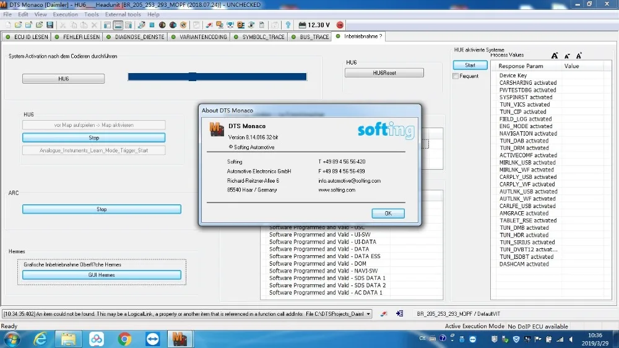Click 'vor Map aufspielen -> Map aktivieren' button
The height and width of the screenshot is (348, 619).
point(93,125)
